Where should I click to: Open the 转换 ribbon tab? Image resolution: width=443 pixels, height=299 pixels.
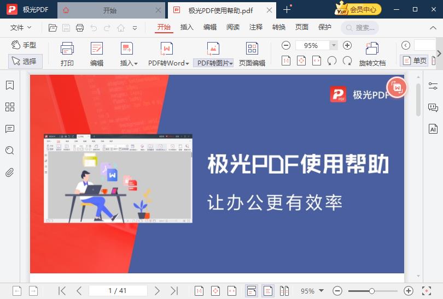coord(279,27)
